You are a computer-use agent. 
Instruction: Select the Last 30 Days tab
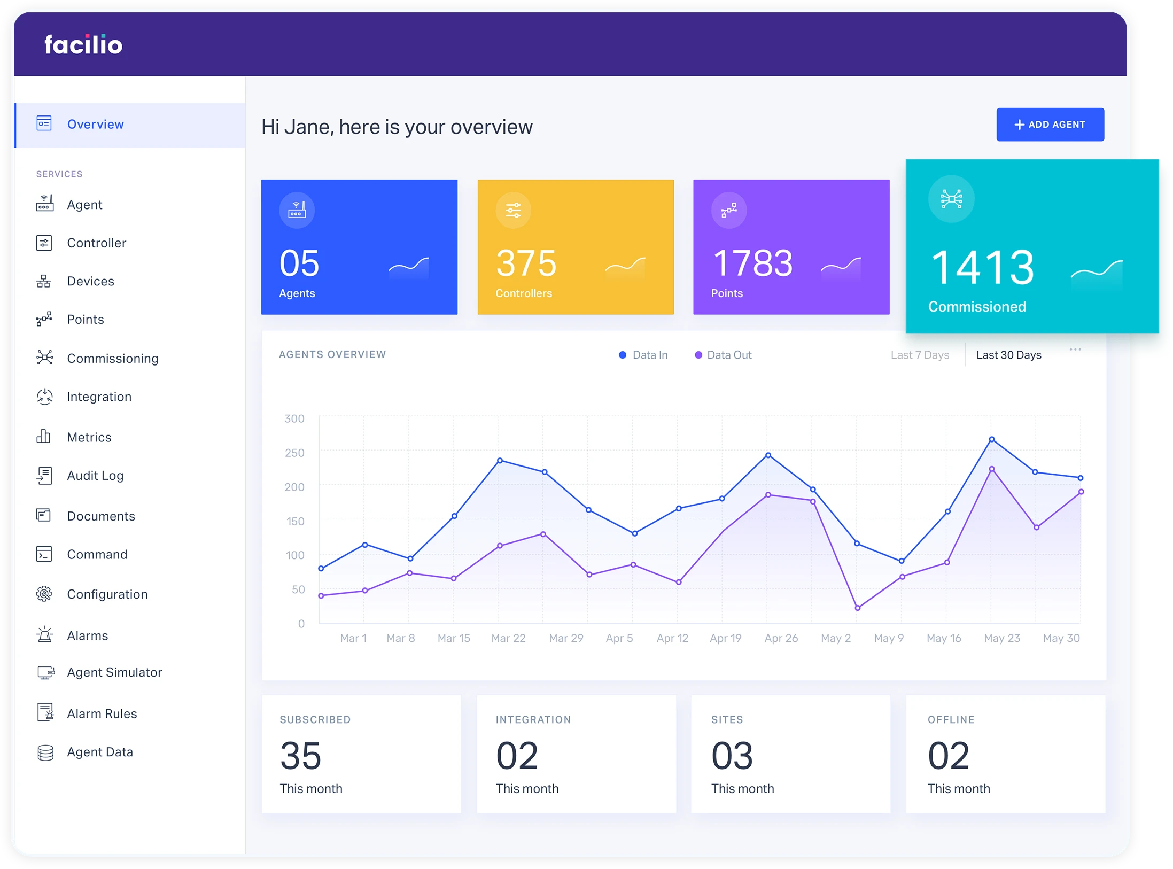[x=1008, y=355]
